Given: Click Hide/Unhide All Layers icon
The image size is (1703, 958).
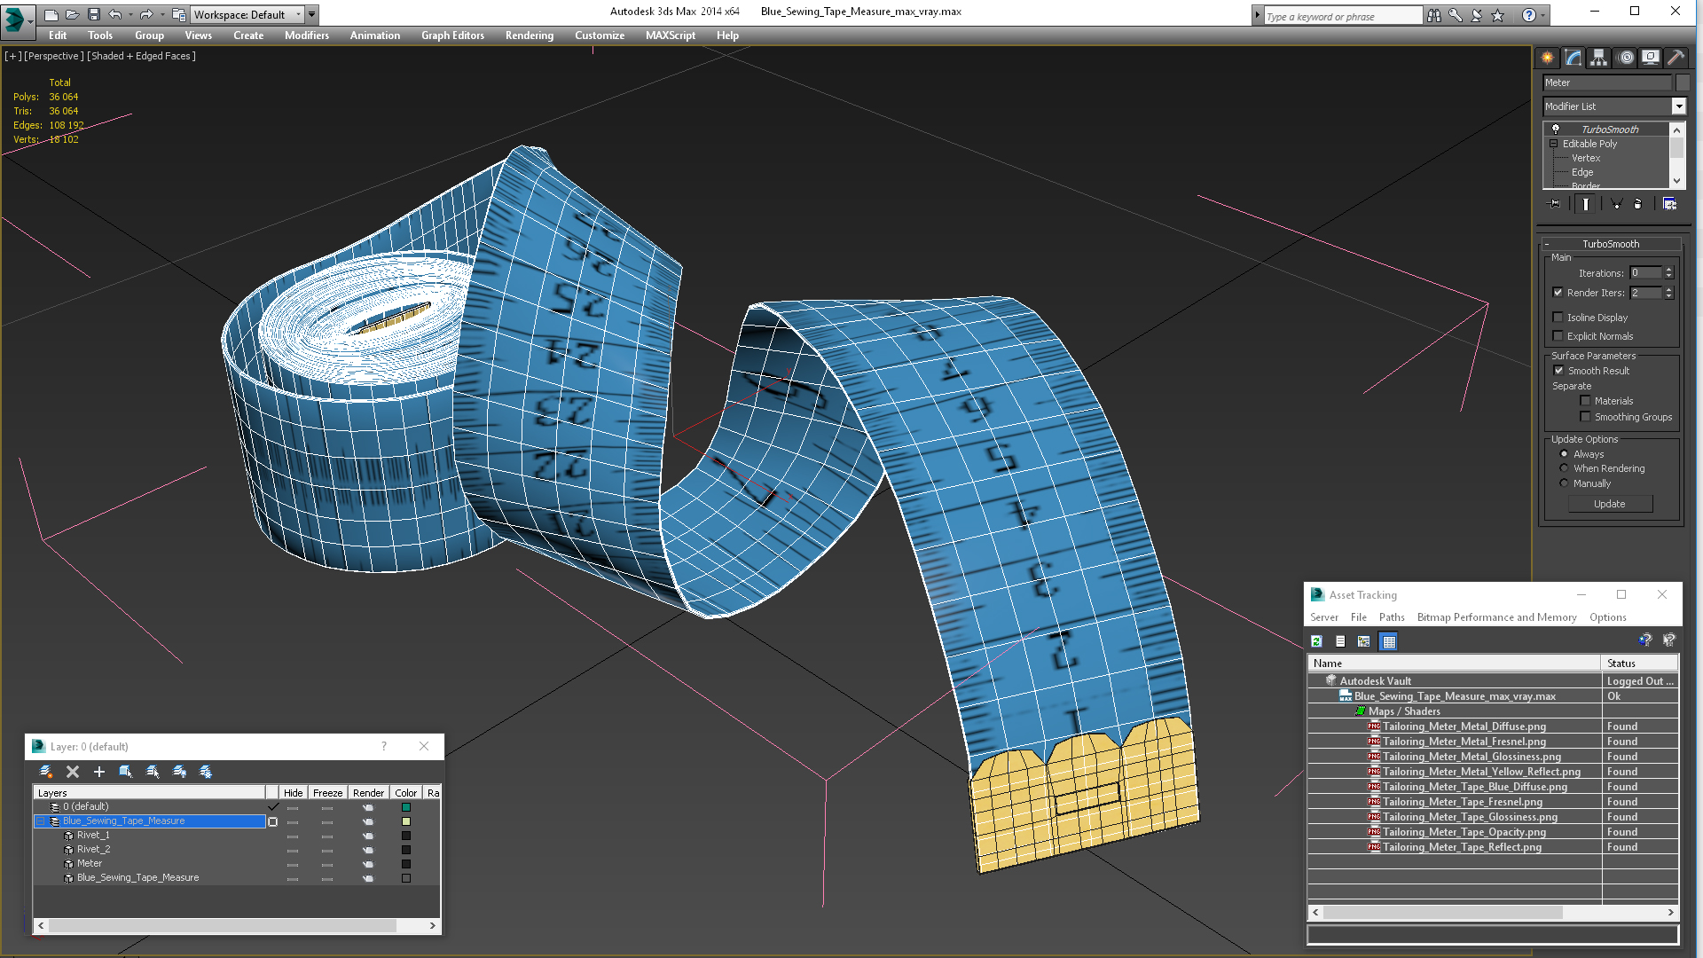Looking at the screenshot, I should pyautogui.click(x=179, y=772).
